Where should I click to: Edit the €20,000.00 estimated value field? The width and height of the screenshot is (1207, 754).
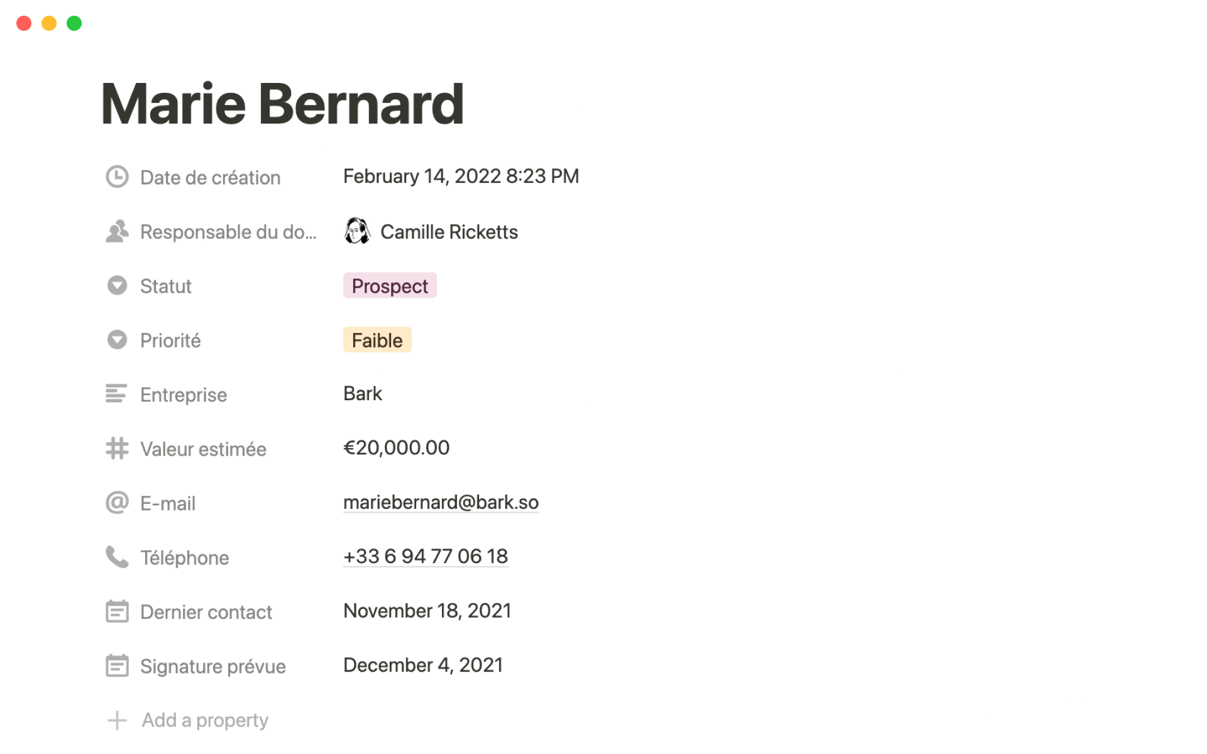click(396, 448)
